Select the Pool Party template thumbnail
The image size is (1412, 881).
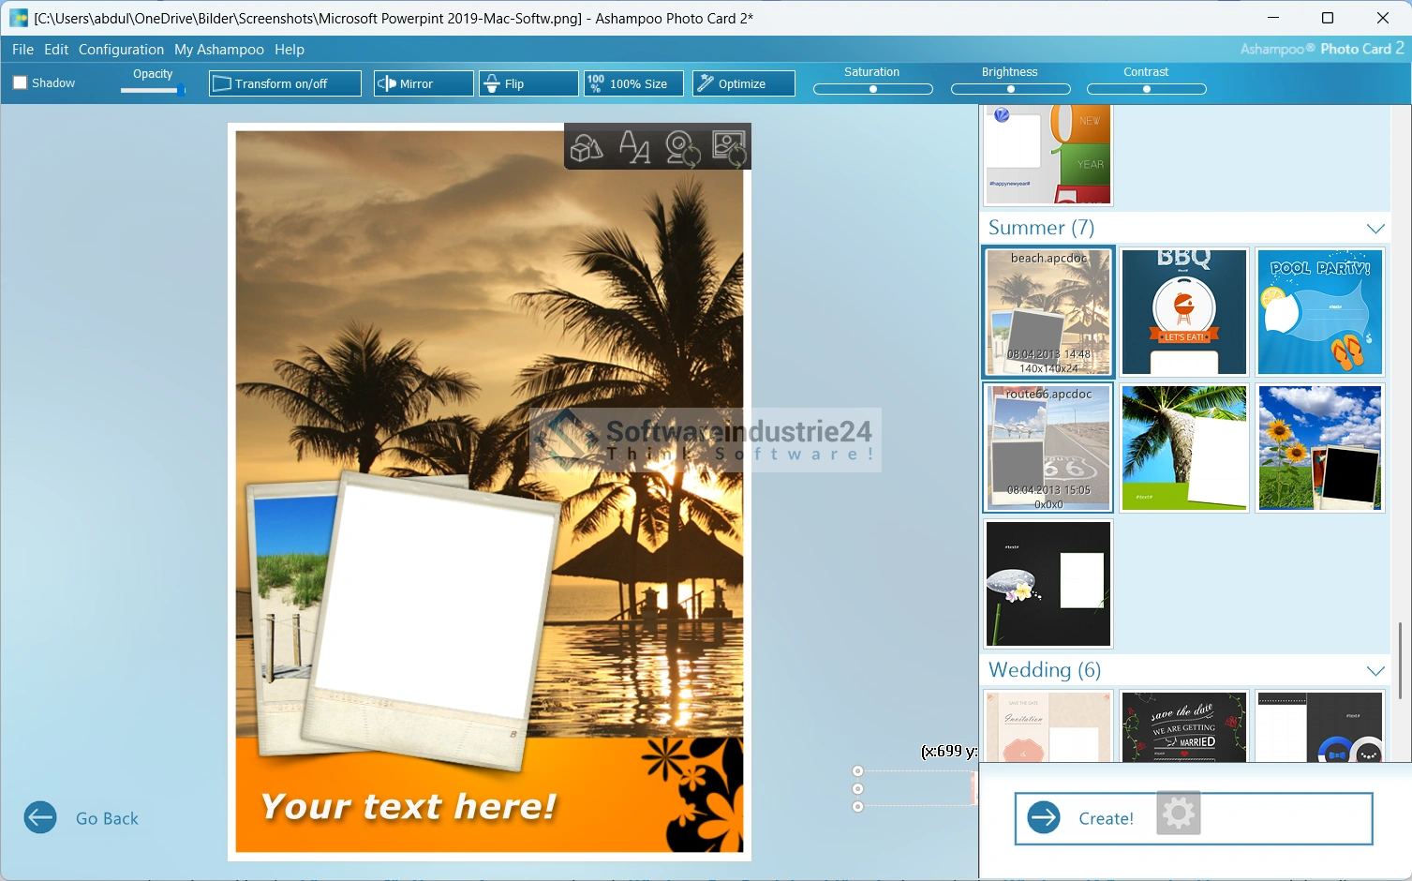tap(1319, 312)
